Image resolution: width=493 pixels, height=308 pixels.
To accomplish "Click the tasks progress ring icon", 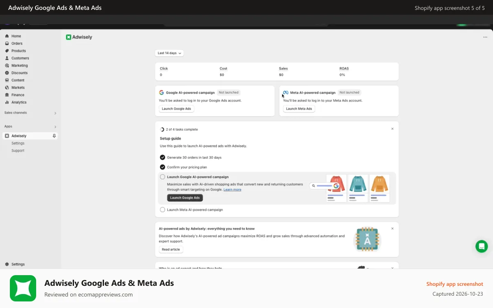I will (162, 129).
